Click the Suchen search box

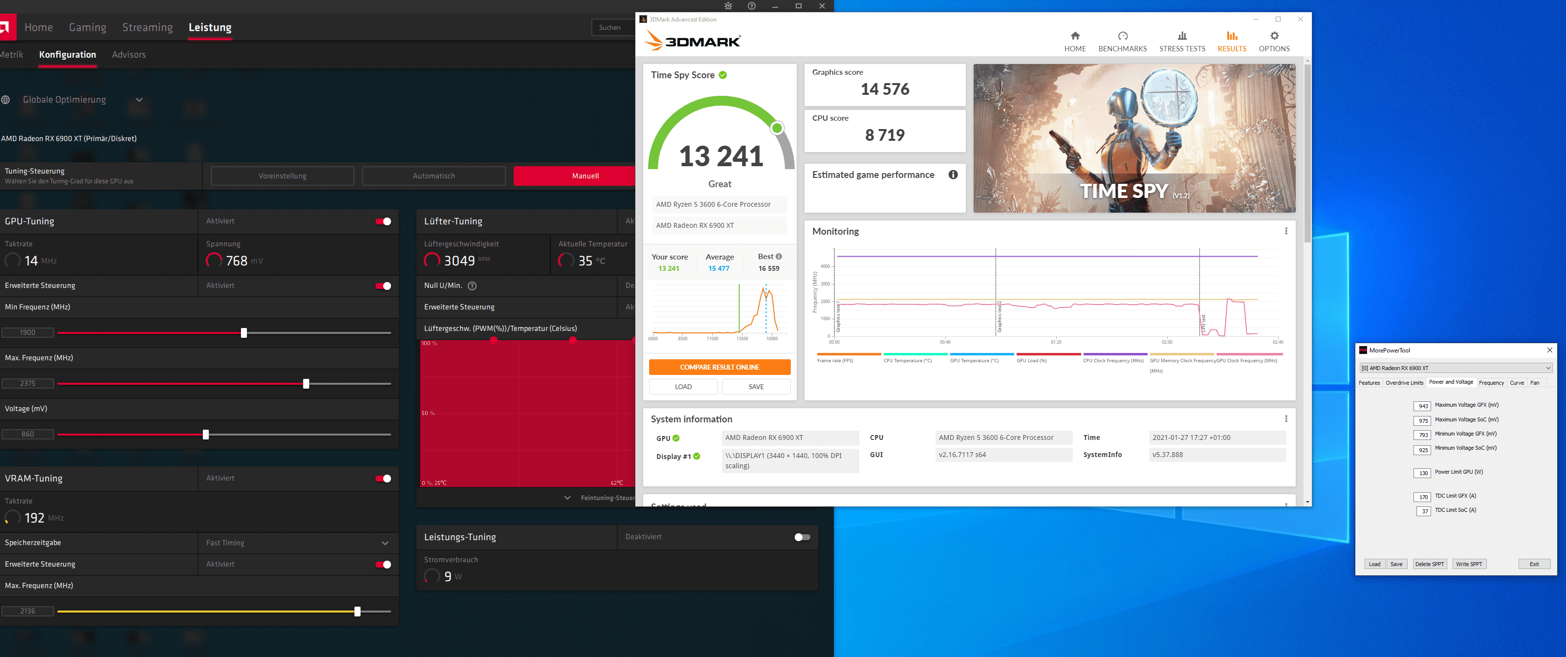[613, 27]
